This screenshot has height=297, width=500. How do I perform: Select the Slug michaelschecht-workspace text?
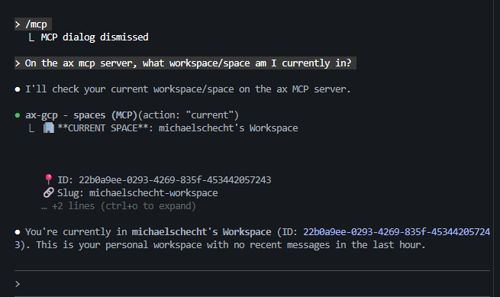tap(137, 193)
